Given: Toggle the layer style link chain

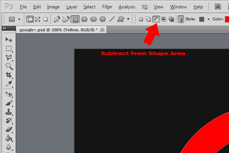Looking at the screenshot, I should [181, 19].
